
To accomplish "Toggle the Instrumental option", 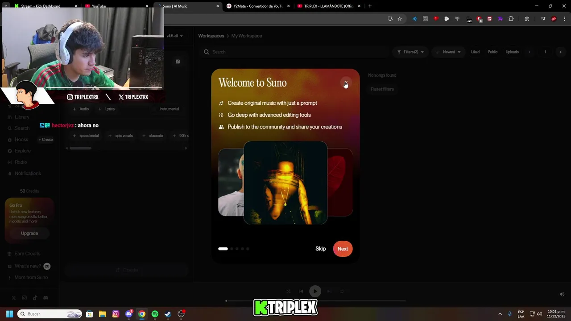I will pyautogui.click(x=169, y=109).
